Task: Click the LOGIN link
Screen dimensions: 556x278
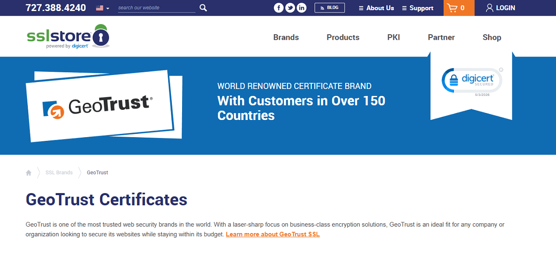Action: pos(505,8)
